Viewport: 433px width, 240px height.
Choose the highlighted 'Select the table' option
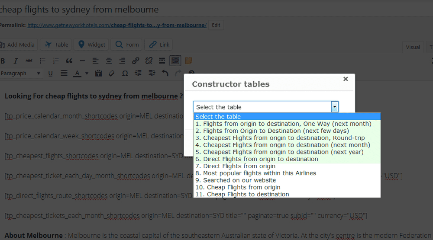pyautogui.click(x=287, y=117)
